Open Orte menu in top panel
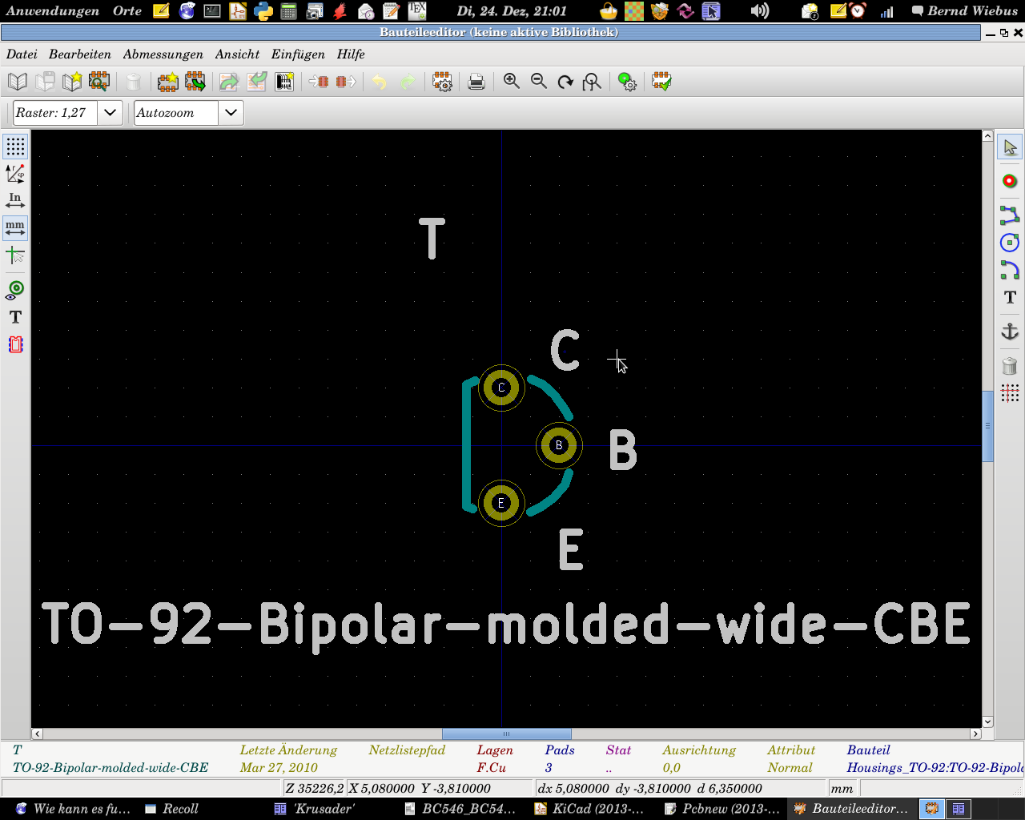This screenshot has height=820, width=1025. tap(127, 11)
